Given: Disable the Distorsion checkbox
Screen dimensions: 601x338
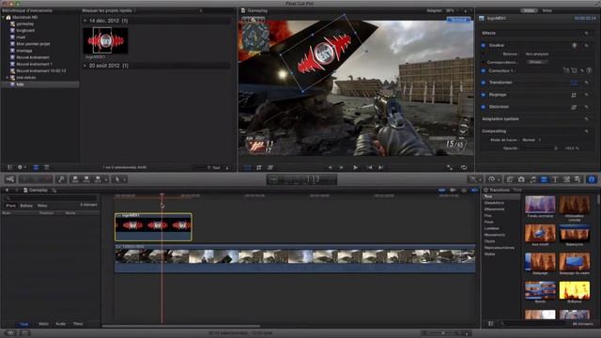Looking at the screenshot, I should (484, 107).
